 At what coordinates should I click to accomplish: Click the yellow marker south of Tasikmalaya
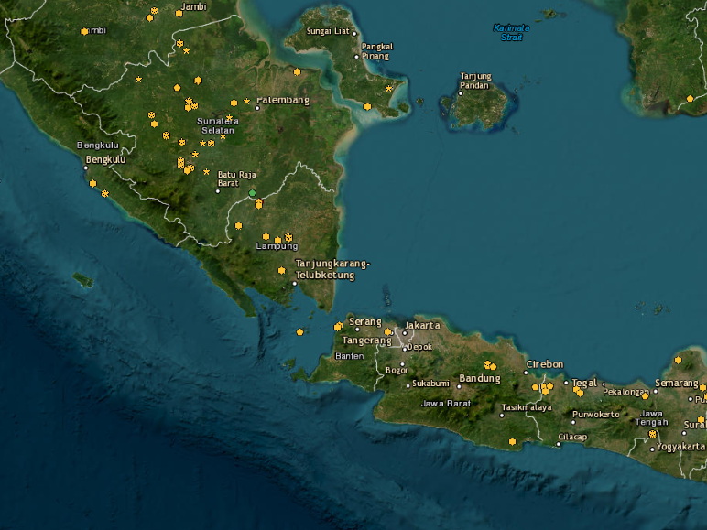pyautogui.click(x=512, y=442)
